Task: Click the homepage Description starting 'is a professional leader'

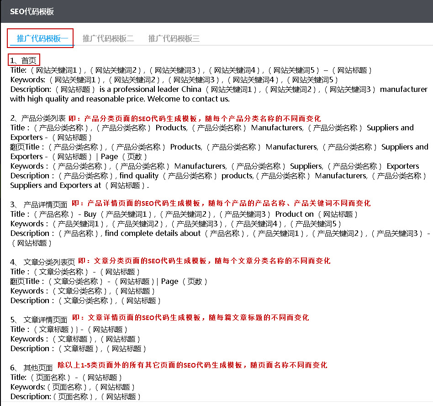Action: pyautogui.click(x=218, y=89)
